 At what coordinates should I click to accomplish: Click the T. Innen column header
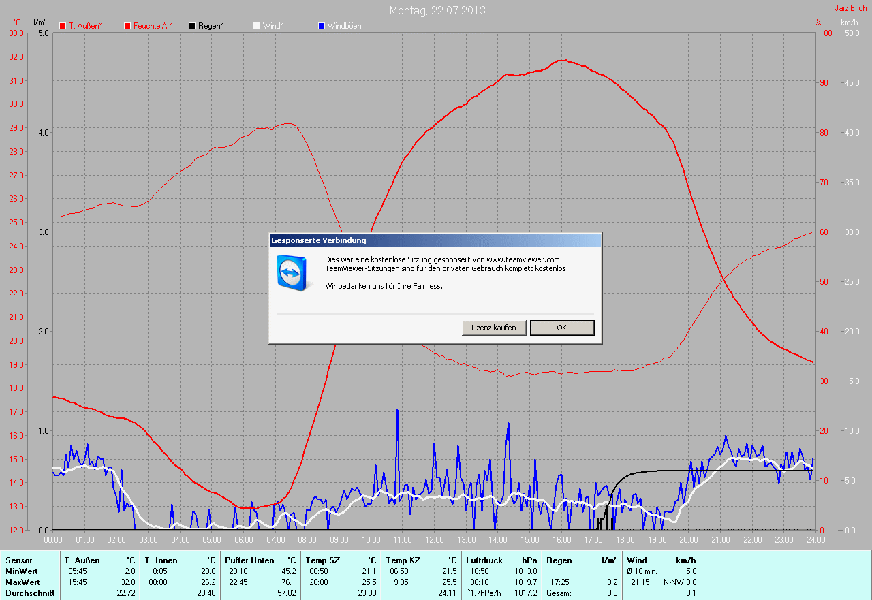pos(161,560)
